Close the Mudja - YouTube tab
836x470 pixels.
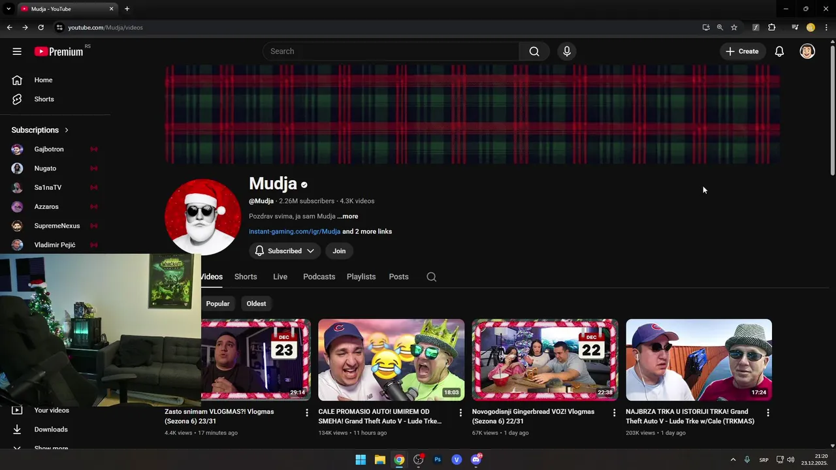[x=111, y=9]
